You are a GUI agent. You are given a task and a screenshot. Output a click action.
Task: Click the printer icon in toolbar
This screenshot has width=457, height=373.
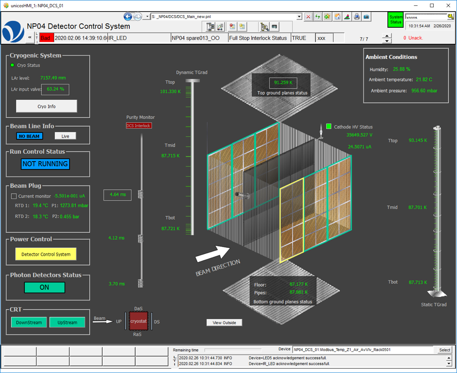click(x=357, y=17)
